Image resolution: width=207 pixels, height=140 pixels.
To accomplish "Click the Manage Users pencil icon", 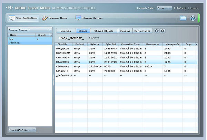I will pyautogui.click(x=45, y=18).
